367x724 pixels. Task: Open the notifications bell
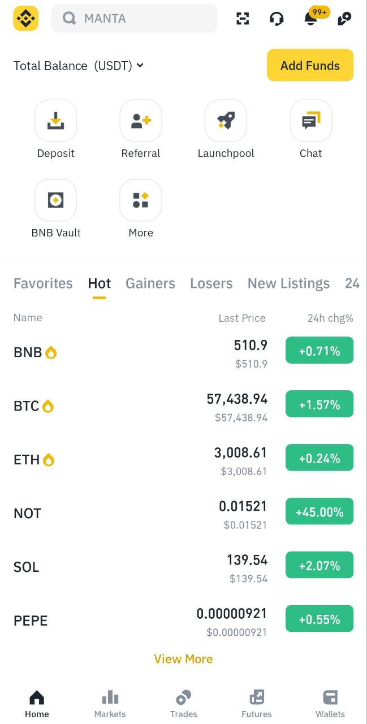click(310, 19)
